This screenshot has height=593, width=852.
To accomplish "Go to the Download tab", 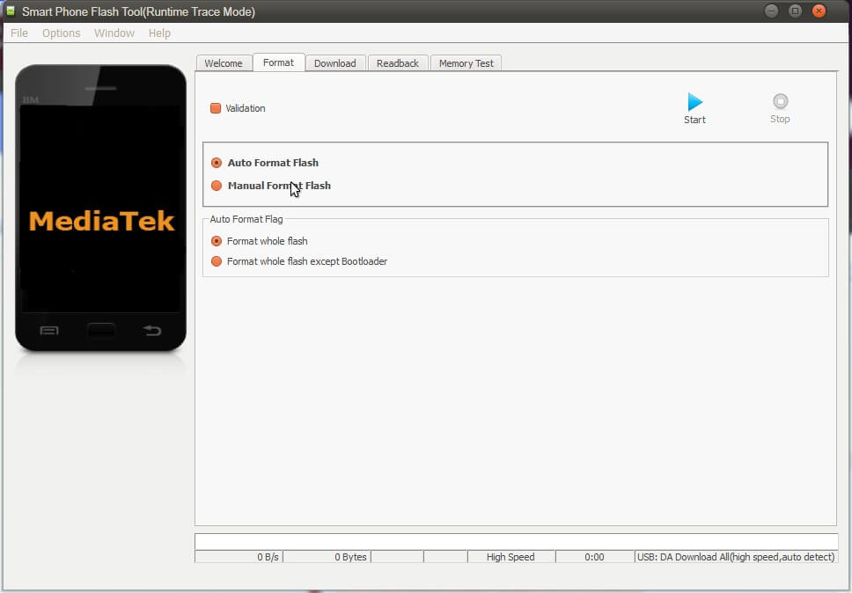I will tap(334, 63).
